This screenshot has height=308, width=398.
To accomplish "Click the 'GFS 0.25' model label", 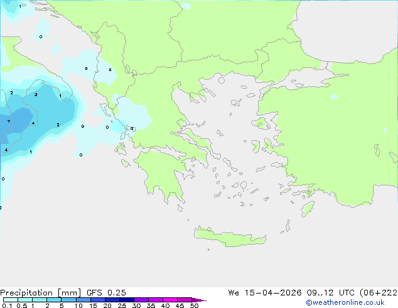I will click(x=106, y=293).
